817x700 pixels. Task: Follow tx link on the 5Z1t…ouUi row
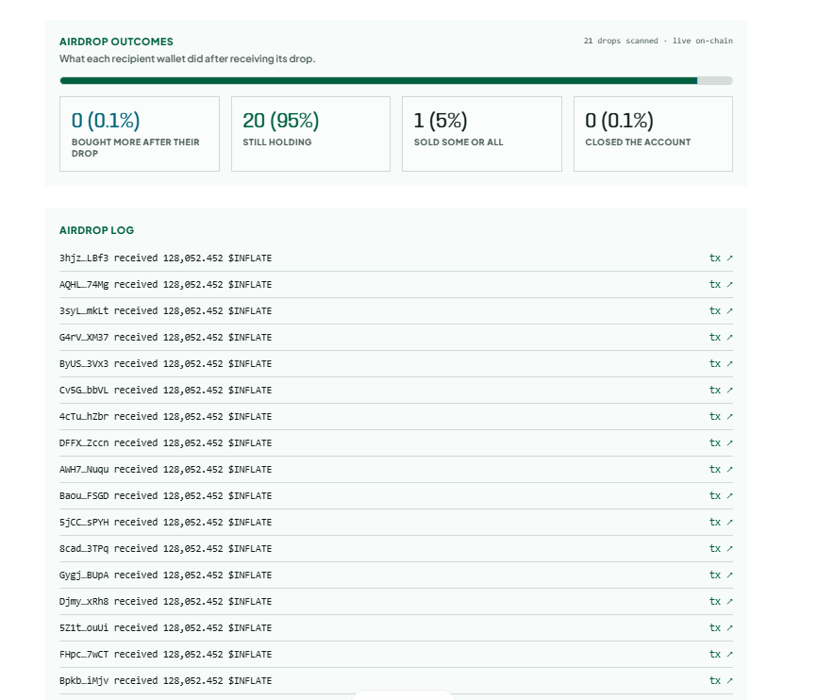[x=721, y=627]
